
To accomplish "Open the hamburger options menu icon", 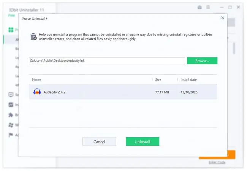I will click(208, 7).
